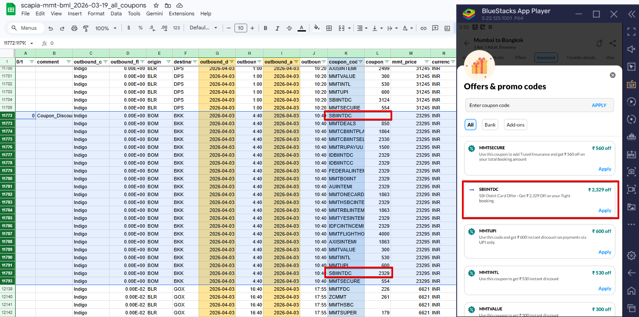Close the Offers & promo codes popup
This screenshot has width=639, height=317.
[x=613, y=75]
